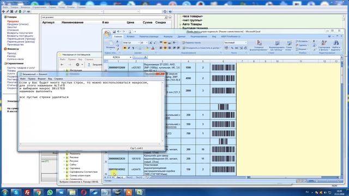
Task: Click Excel Вставить cells button in ribbon
Action: tap(302, 41)
